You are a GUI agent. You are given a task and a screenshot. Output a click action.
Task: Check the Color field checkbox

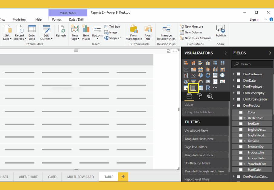(x=241, y=112)
